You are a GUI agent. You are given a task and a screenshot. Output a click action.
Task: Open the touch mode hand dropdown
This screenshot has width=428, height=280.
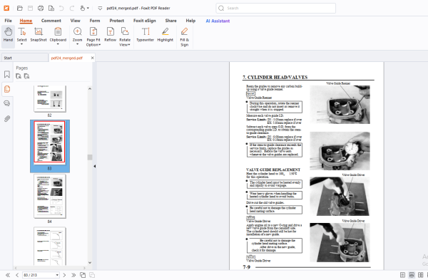84,8
